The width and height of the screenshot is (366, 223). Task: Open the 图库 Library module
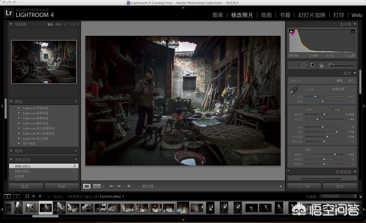coord(218,15)
